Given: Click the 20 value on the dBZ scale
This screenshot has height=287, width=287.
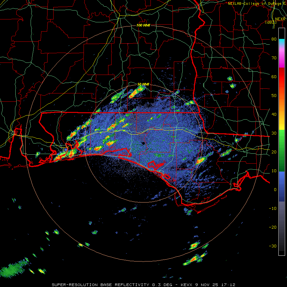Looking at the screenshot, I should pos(274,152).
